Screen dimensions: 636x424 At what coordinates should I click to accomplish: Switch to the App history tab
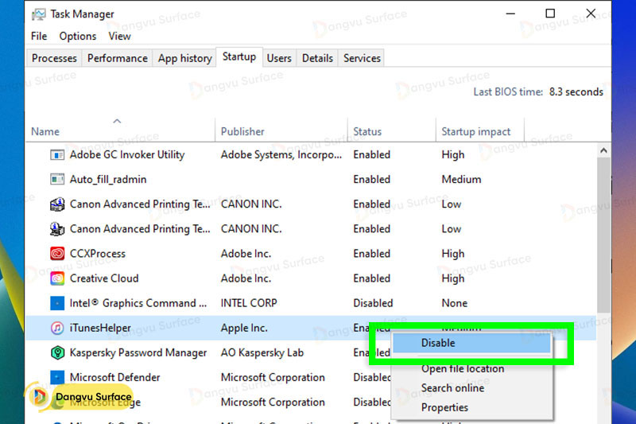coord(184,58)
